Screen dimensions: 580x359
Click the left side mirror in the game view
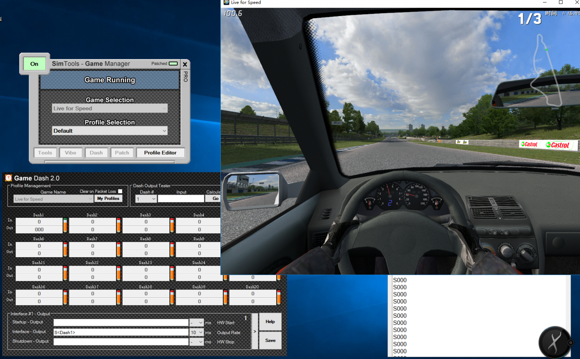[x=253, y=191]
